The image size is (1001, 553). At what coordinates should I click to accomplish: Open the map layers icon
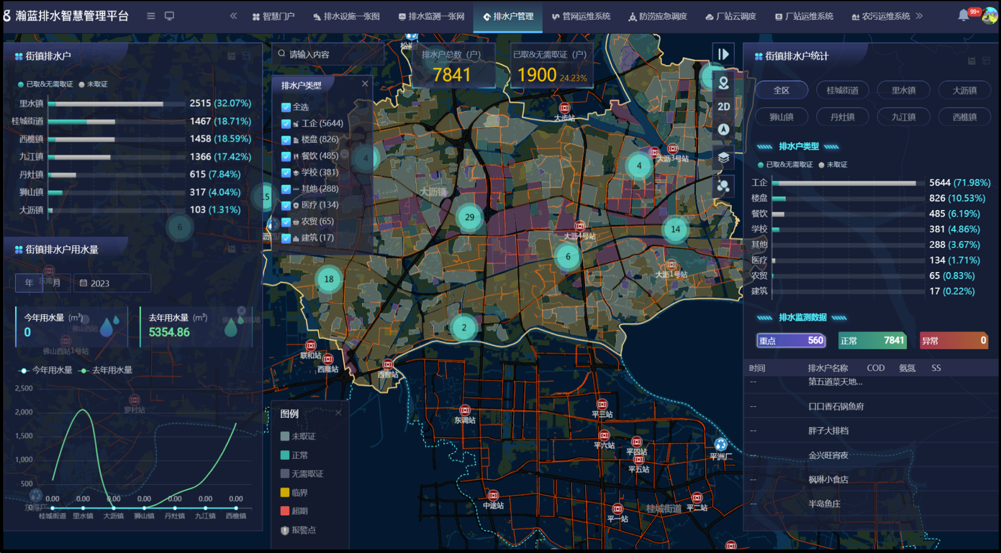(723, 158)
